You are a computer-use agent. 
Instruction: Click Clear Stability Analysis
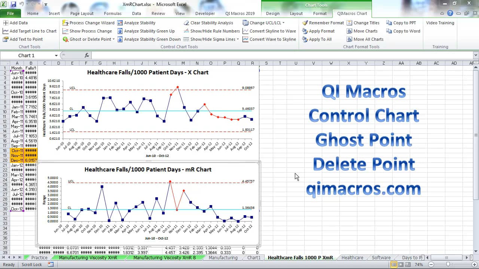tap(208, 23)
